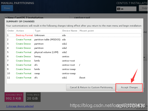
Task: Sort by the Order column header
Action: click(x=11, y=31)
